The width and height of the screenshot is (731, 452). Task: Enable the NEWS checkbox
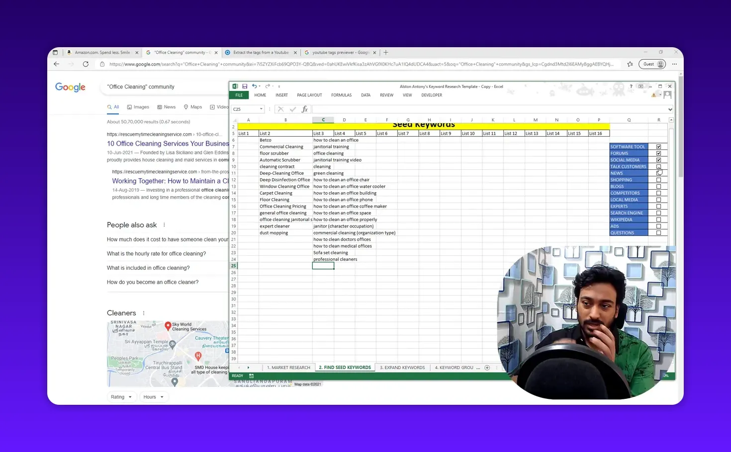click(659, 173)
